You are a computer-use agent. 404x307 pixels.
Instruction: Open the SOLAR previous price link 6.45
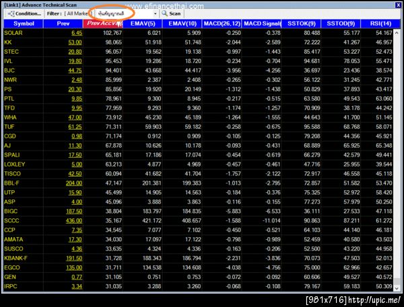77,33
